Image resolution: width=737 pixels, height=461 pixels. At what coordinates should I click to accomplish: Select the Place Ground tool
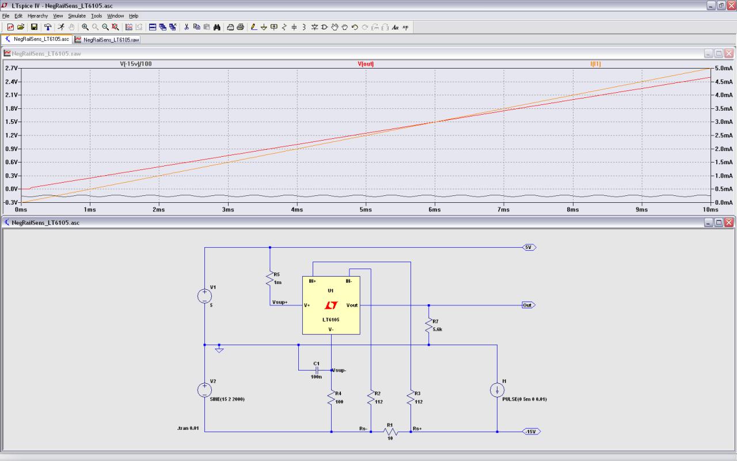click(264, 27)
